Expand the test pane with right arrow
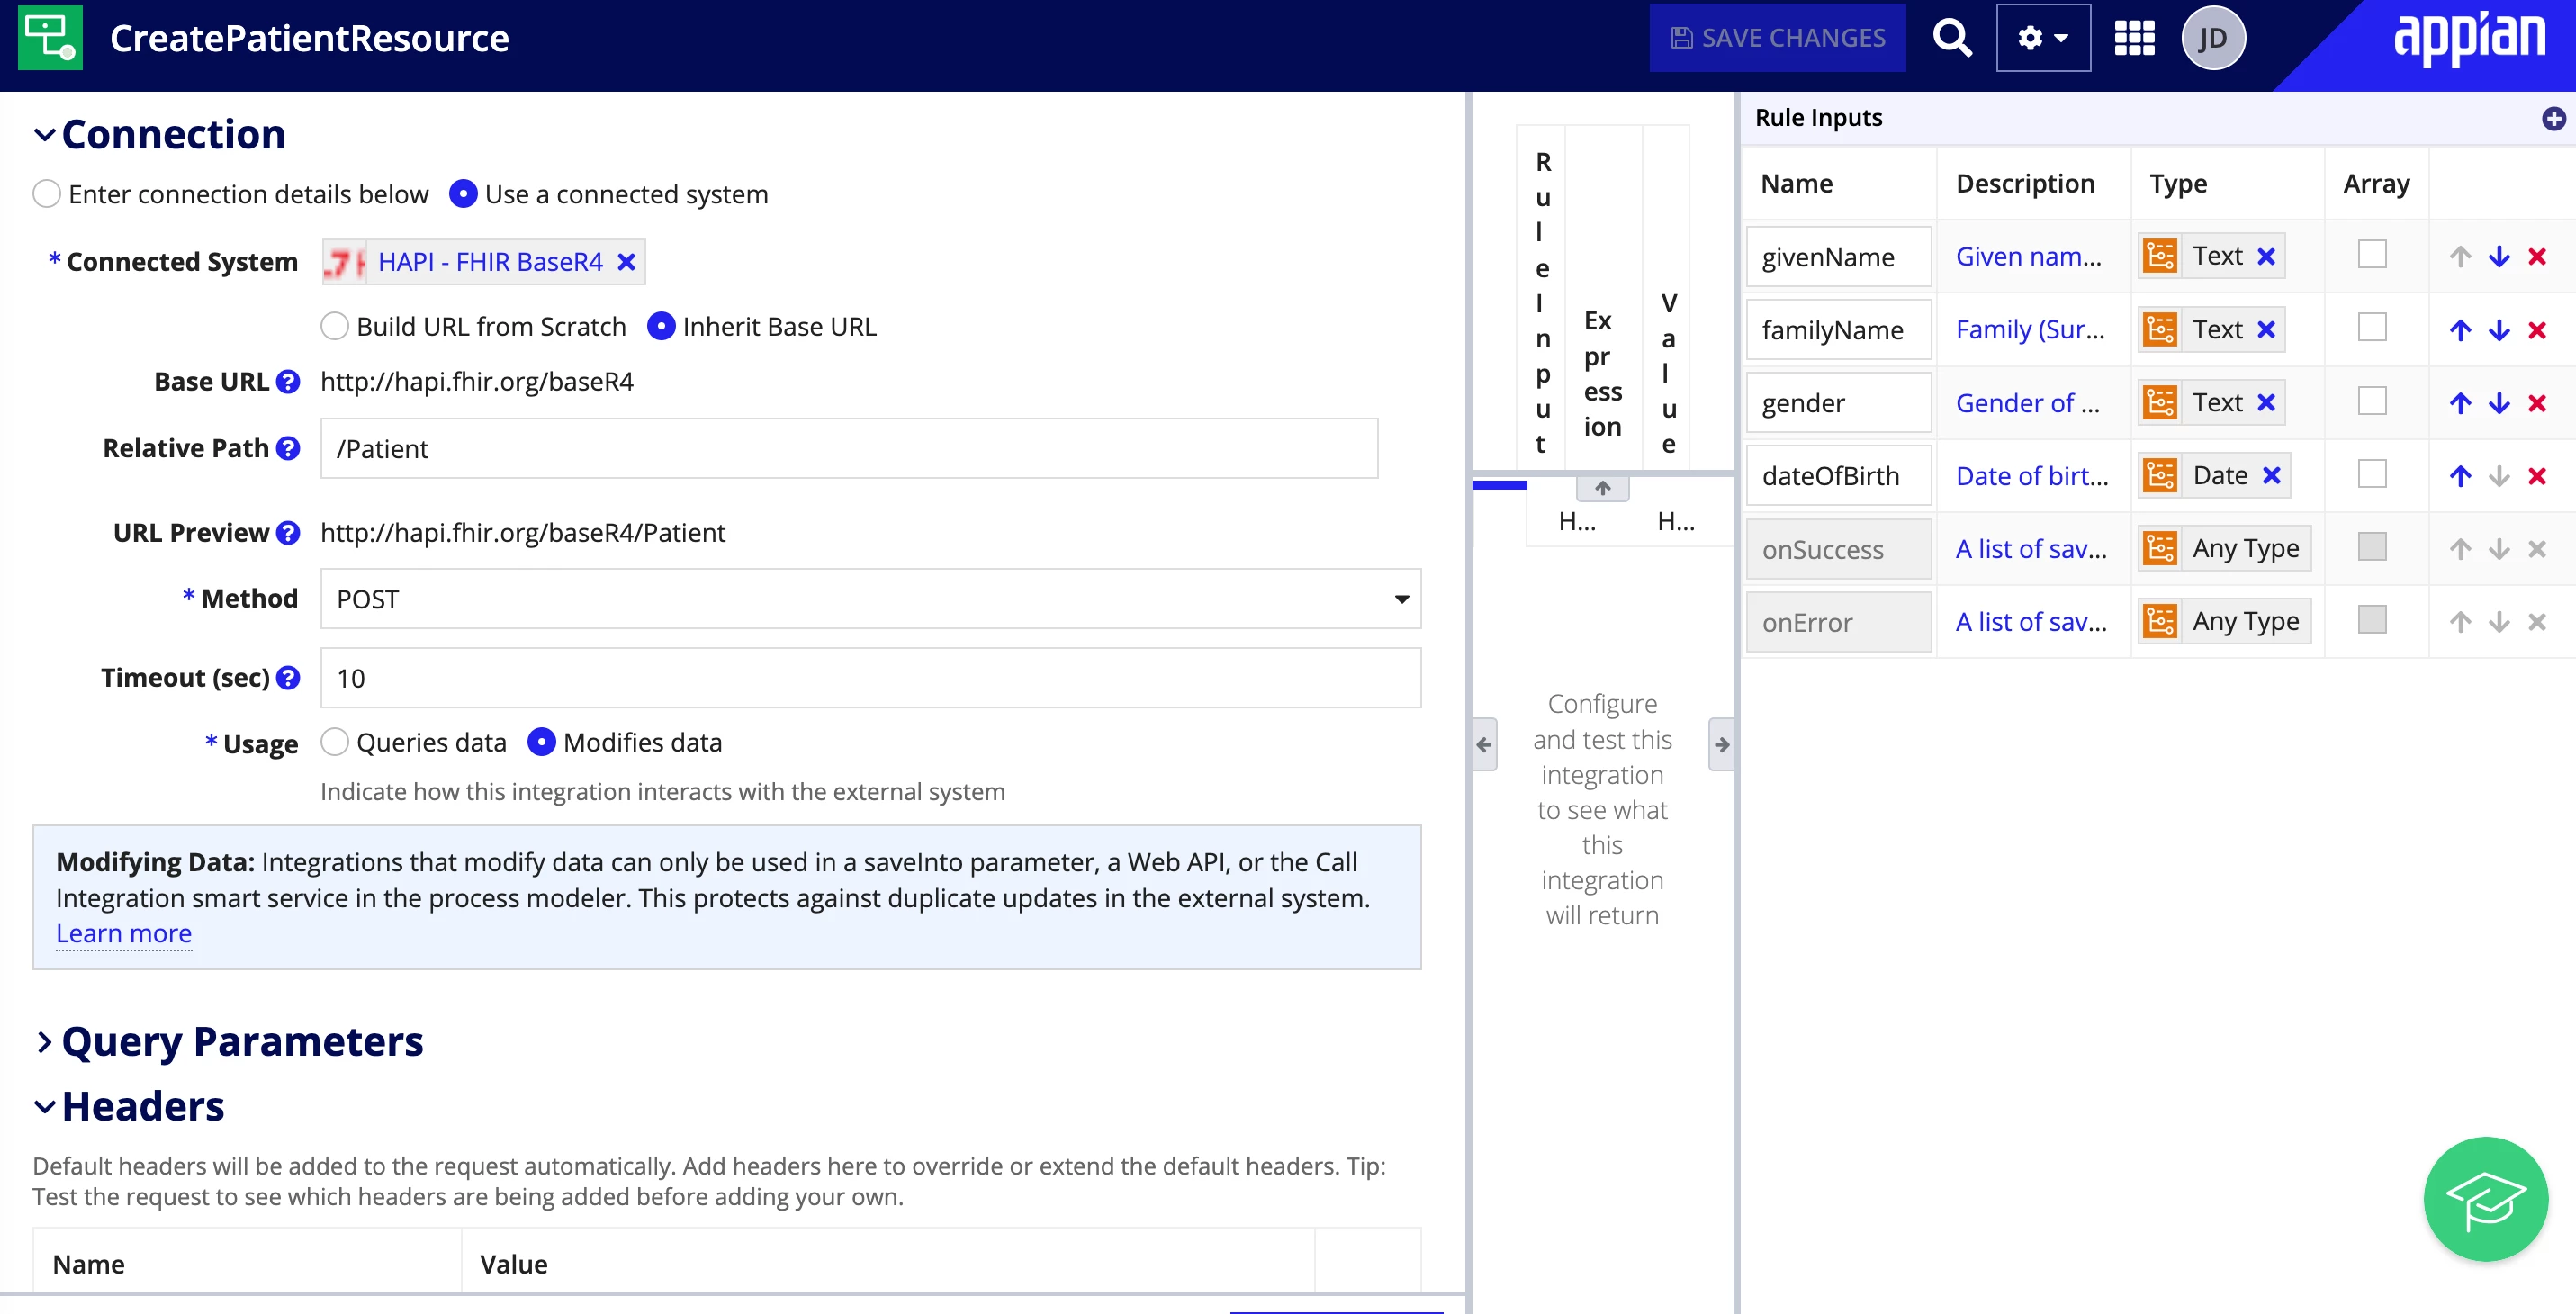The width and height of the screenshot is (2576, 1314). coord(1721,744)
